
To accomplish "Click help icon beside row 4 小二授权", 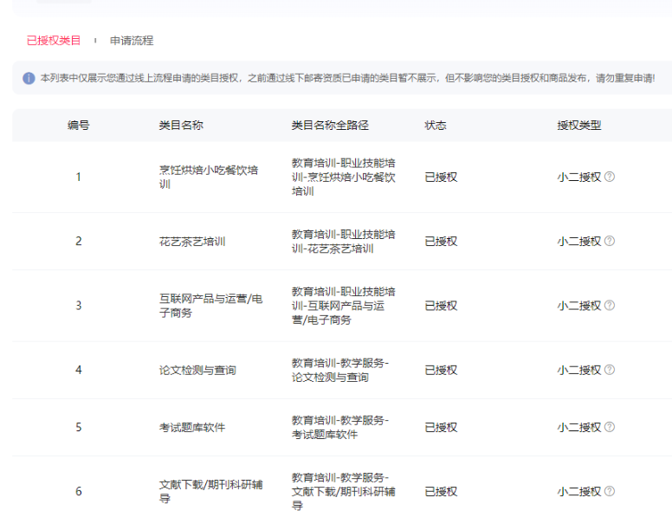I will pyautogui.click(x=610, y=370).
